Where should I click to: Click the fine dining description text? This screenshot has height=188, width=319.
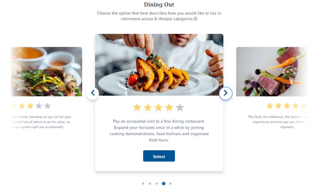159,131
